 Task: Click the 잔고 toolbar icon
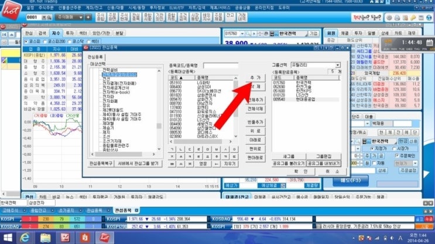[230, 17]
